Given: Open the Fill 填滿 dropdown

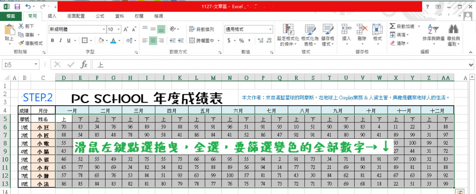Looking at the screenshot, I should (x=399, y=35).
